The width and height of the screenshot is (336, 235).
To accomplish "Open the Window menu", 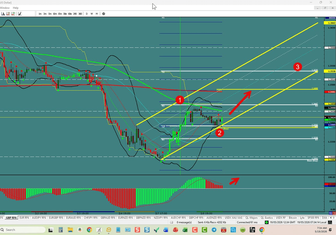I will click(x=5, y=8).
